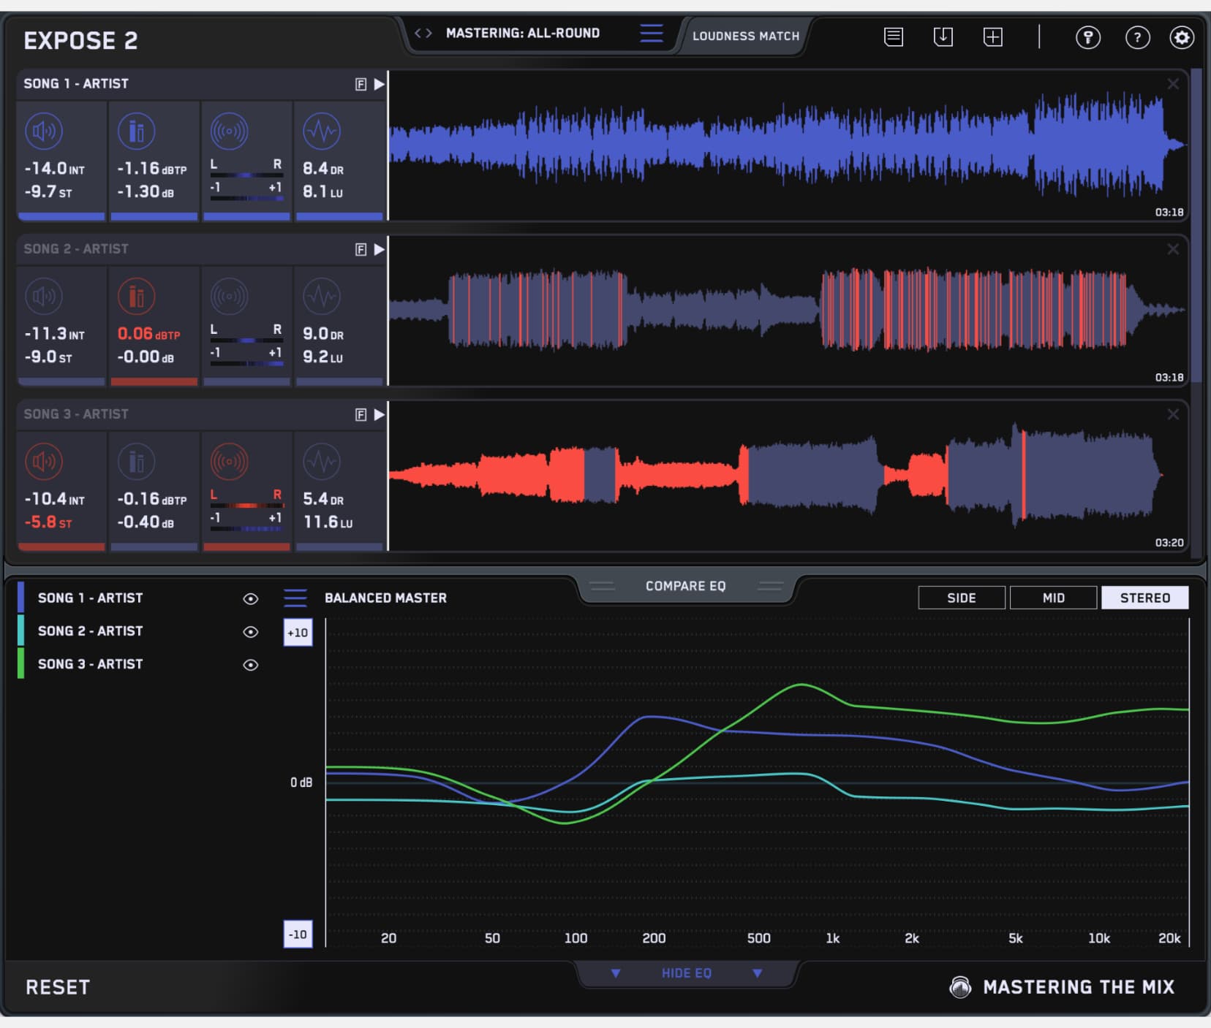Click the import download icon in header
The width and height of the screenshot is (1211, 1028).
pyautogui.click(x=943, y=37)
